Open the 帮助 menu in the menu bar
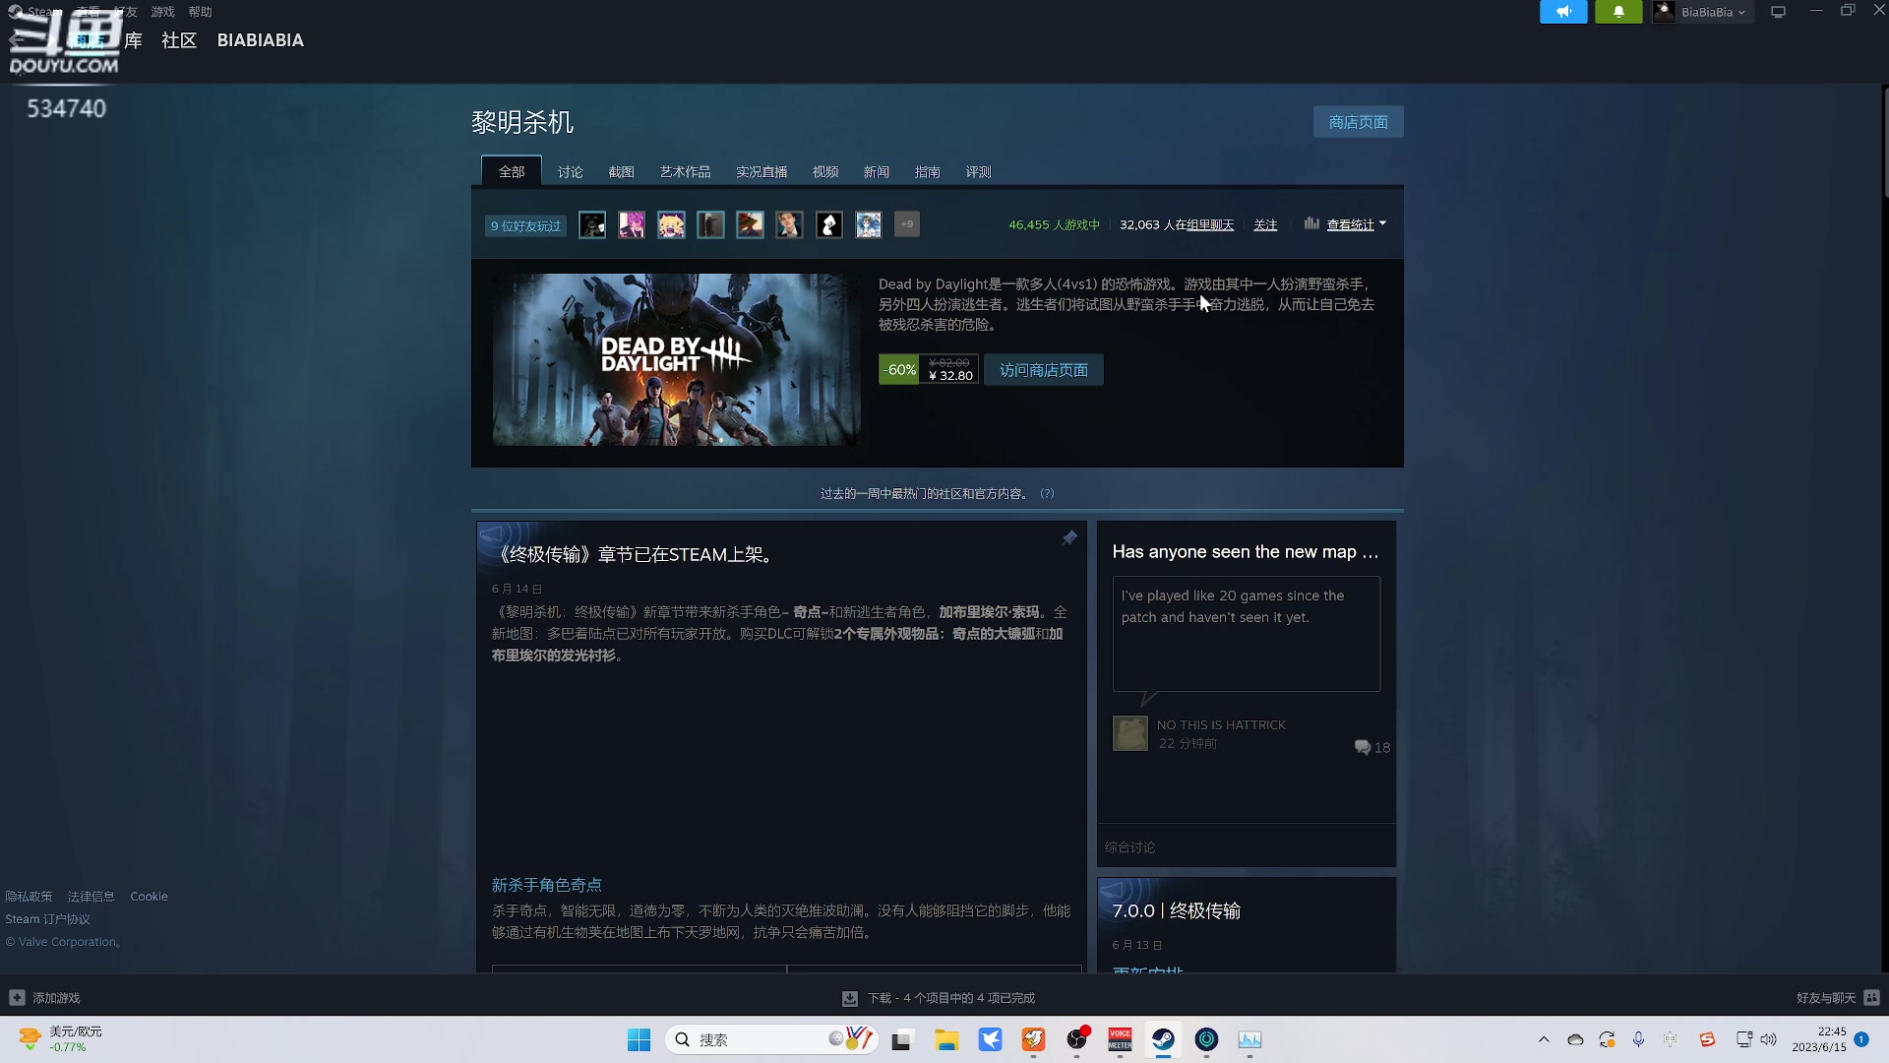This screenshot has height=1063, width=1889. point(200,12)
